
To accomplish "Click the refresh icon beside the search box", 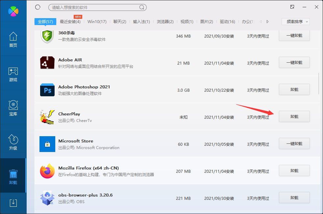I will [x=38, y=7].
